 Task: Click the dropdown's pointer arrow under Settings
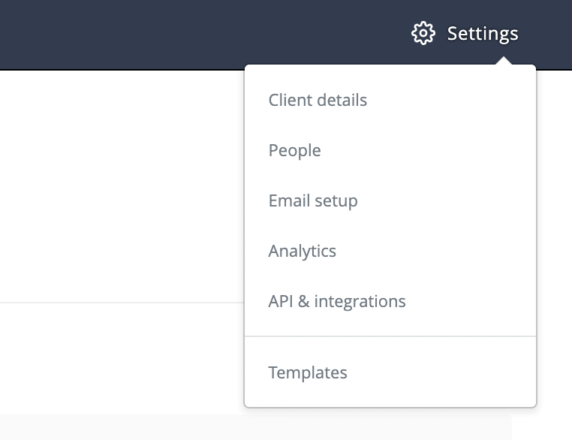coord(504,62)
